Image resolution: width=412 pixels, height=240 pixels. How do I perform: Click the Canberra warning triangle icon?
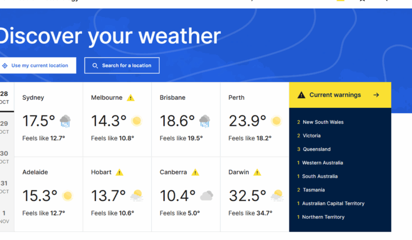point(195,172)
